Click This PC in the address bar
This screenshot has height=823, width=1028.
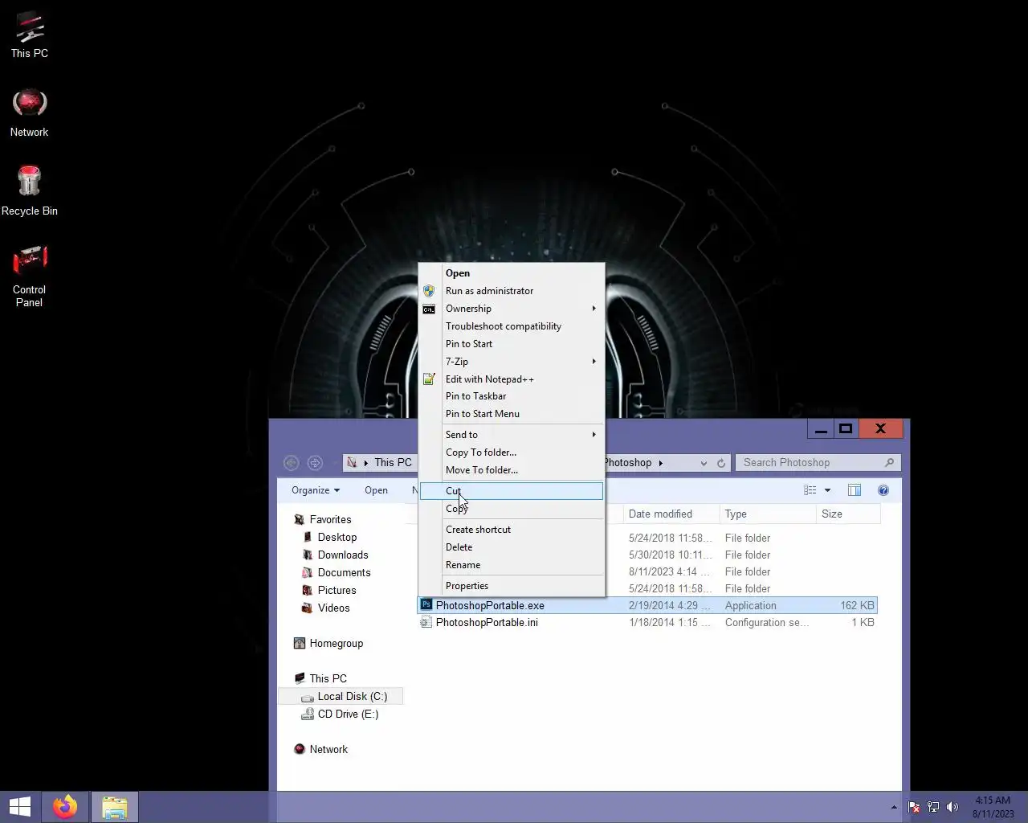tap(393, 463)
